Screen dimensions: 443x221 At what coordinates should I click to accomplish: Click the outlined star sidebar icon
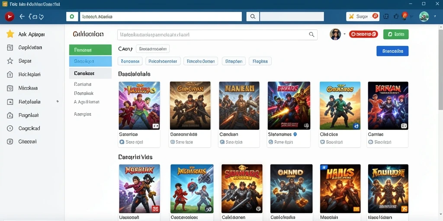tap(10, 61)
